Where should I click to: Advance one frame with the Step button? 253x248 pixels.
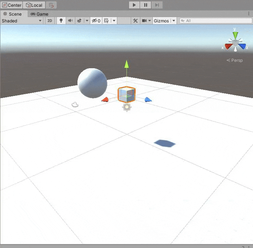[x=157, y=5]
